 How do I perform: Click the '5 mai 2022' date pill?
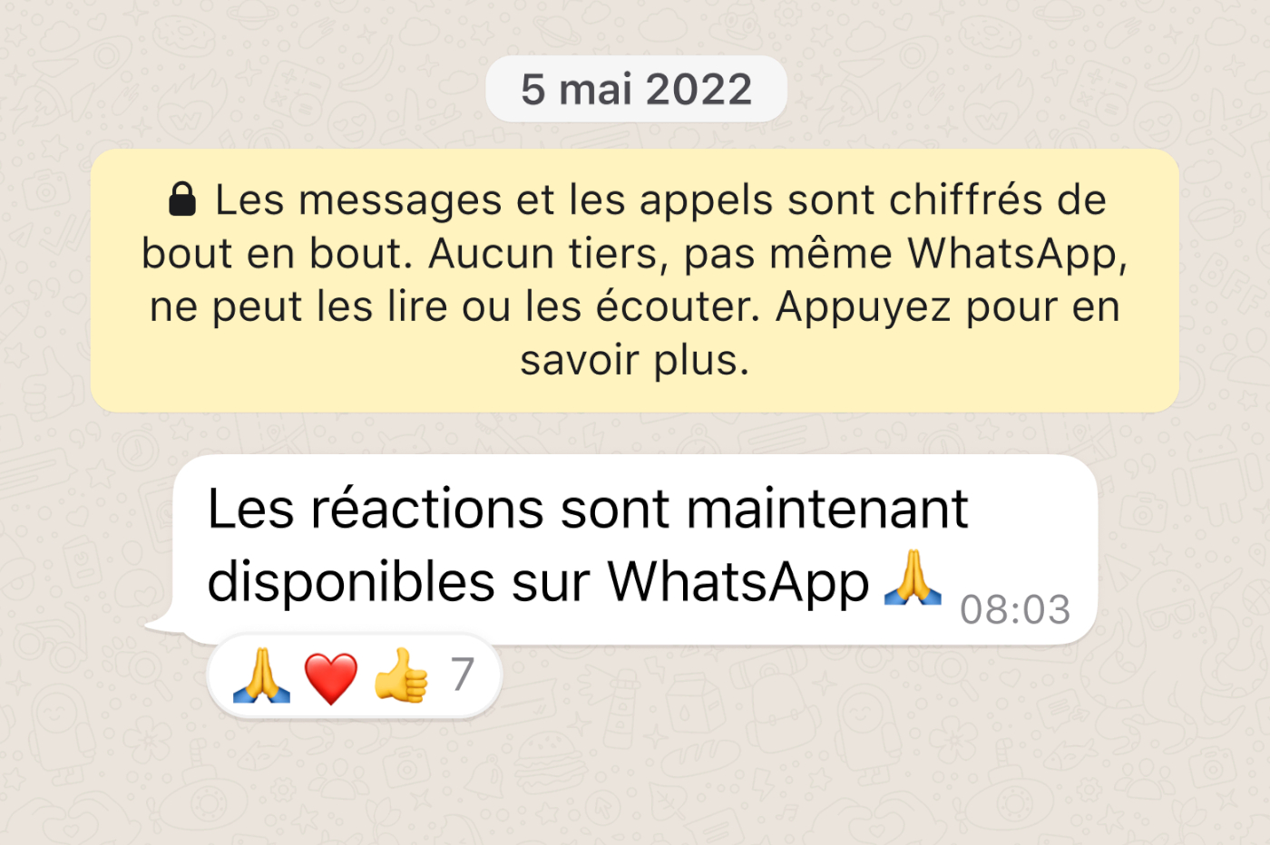[636, 89]
